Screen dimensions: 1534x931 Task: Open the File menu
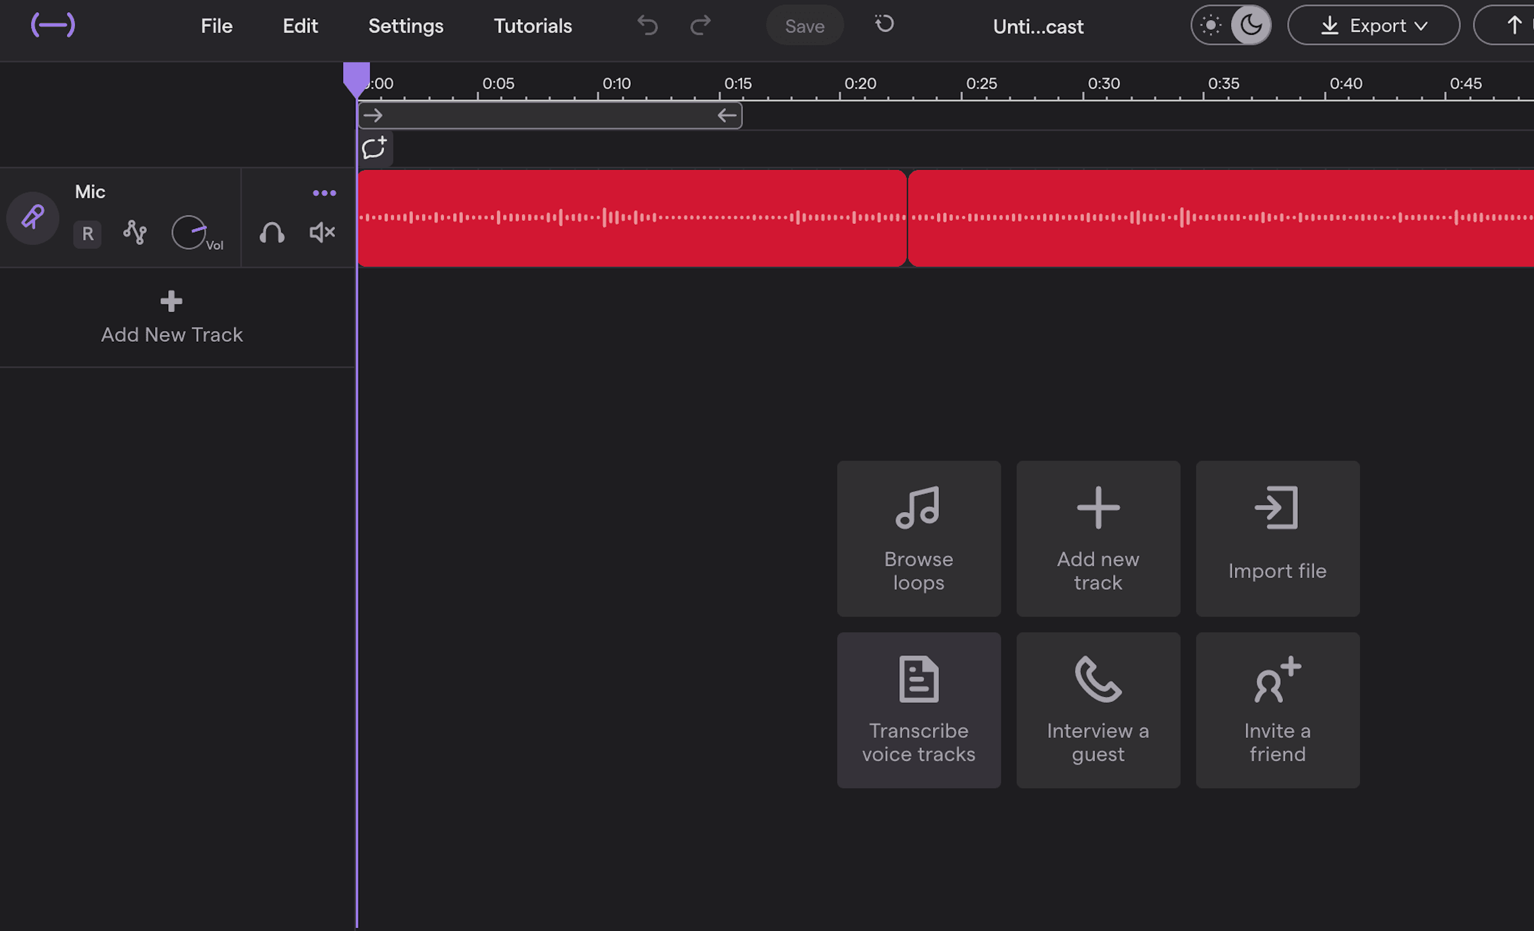pyautogui.click(x=216, y=26)
